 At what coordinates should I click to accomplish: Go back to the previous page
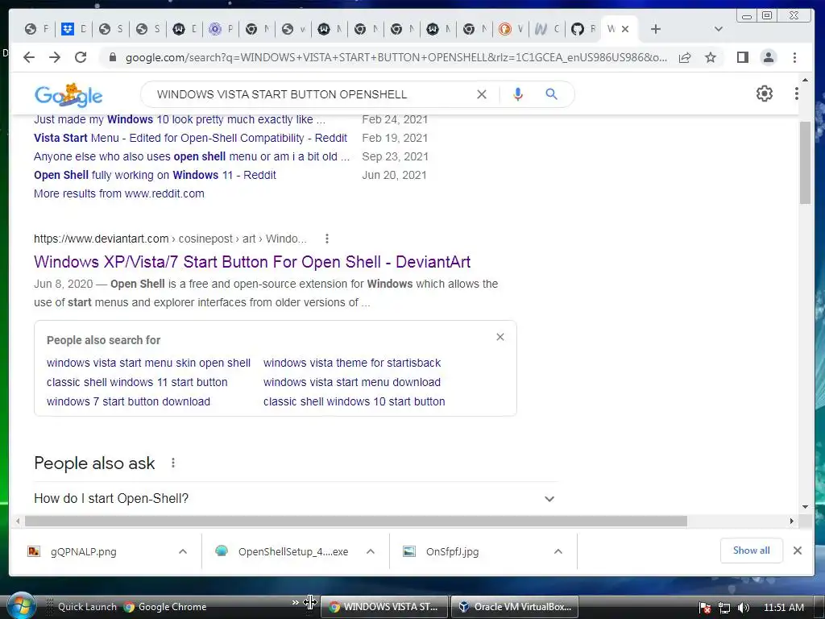click(29, 57)
